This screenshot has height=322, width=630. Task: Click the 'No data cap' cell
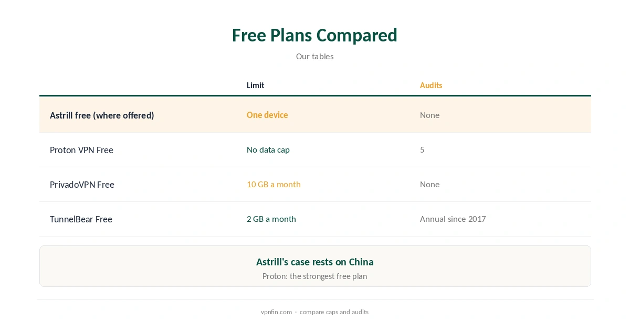pos(268,150)
